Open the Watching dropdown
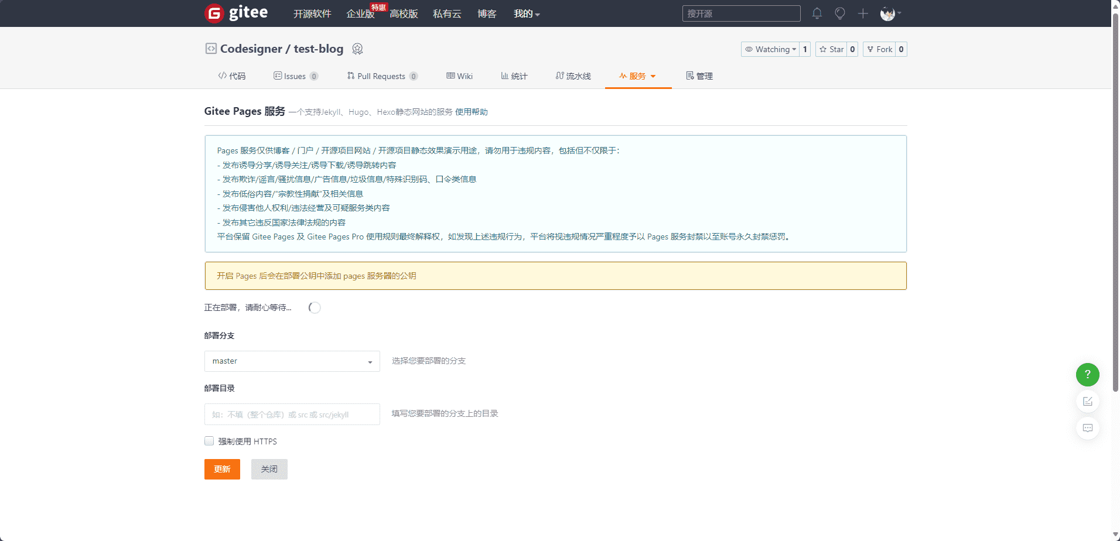Screen dimensions: 1120x541 point(770,49)
